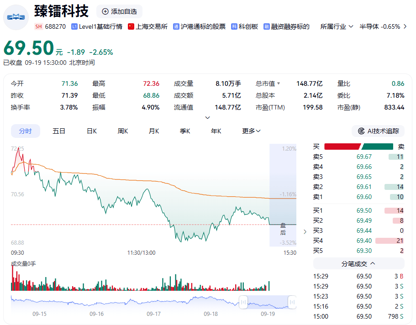Click the SH exchange badge
Viewport: 416px width, 325px height.
(38, 26)
